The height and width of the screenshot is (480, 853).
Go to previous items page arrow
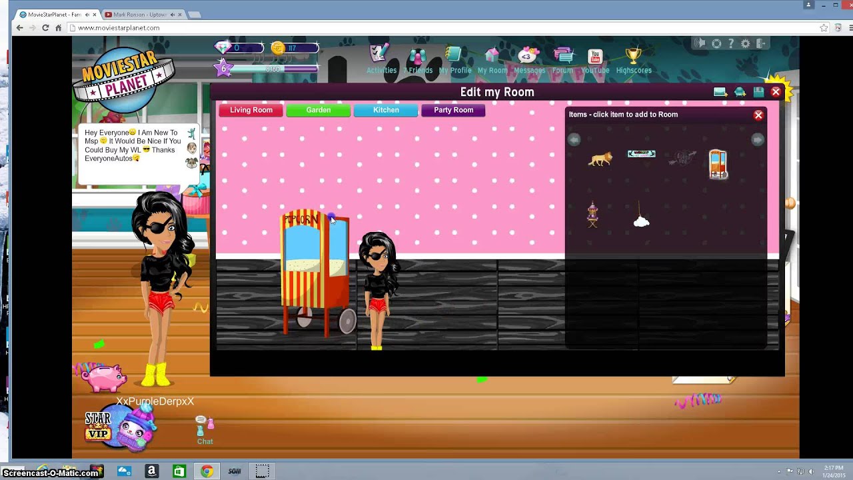574,139
